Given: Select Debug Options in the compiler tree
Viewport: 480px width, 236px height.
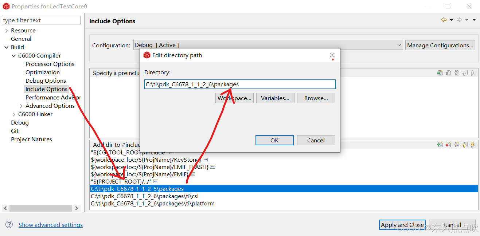Looking at the screenshot, I should [x=46, y=80].
